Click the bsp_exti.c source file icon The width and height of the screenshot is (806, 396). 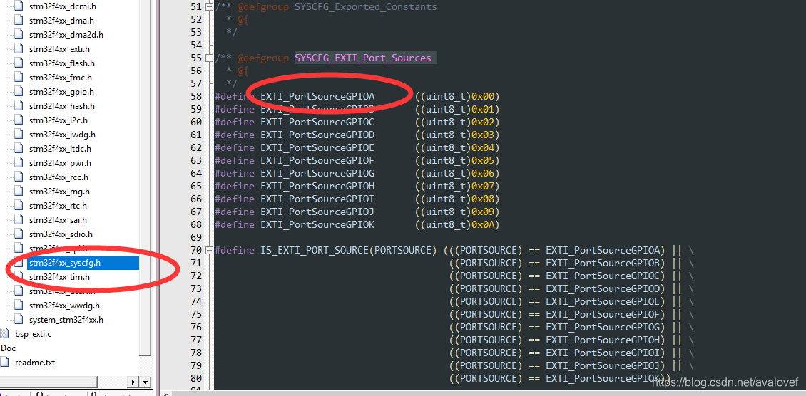pos(5,334)
